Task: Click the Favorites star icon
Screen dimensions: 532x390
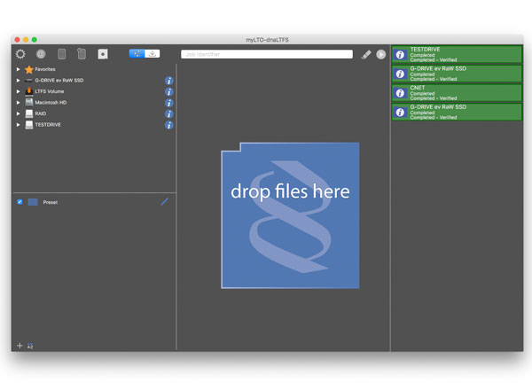Action: (x=29, y=69)
